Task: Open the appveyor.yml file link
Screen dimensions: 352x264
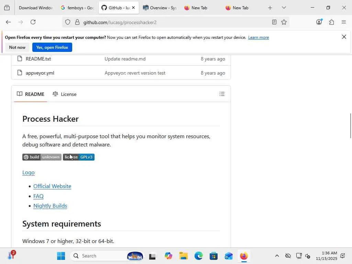Action: pyautogui.click(x=40, y=73)
